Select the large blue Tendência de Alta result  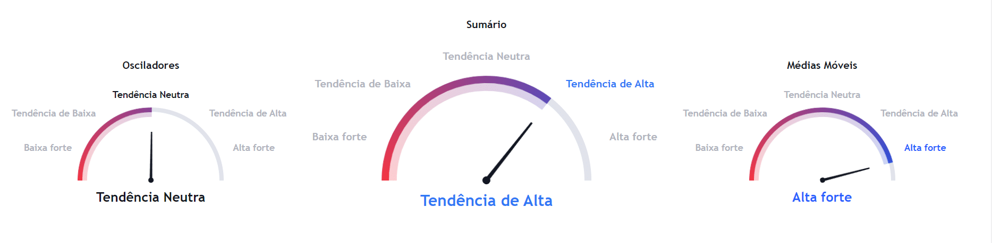pos(486,201)
